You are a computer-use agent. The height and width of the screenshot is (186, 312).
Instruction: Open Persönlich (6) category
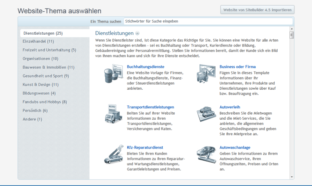click(x=35, y=111)
